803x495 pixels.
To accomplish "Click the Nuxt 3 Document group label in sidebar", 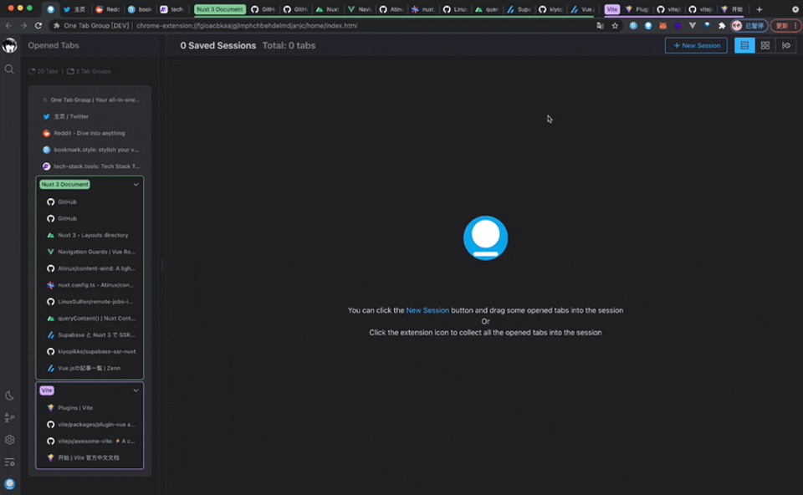I will click(x=65, y=184).
